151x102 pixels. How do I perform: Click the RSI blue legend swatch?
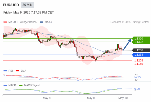point(5,71)
